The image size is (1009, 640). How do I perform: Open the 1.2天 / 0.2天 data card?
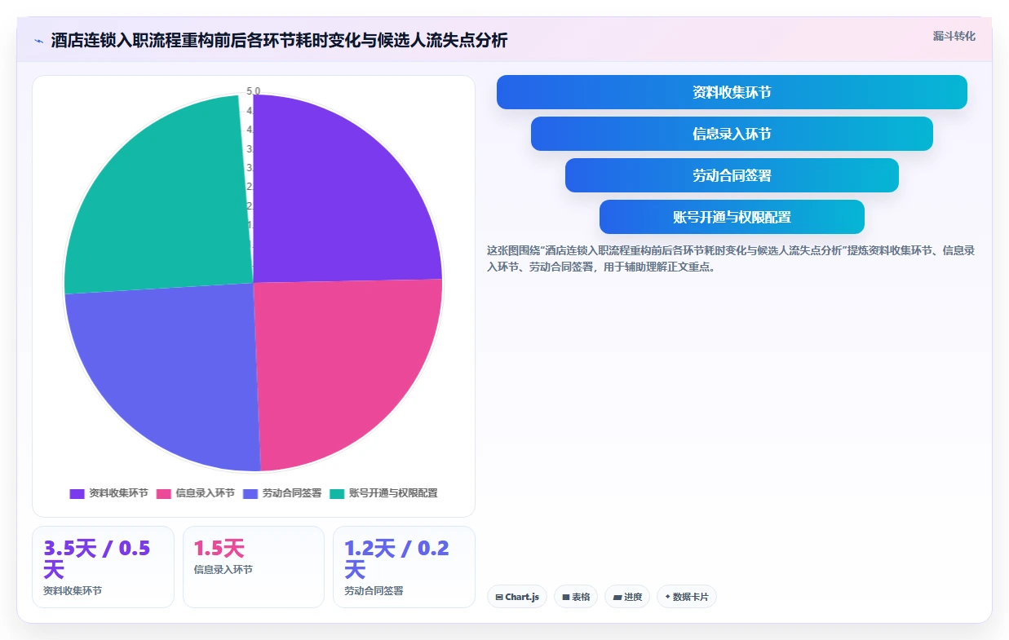(x=404, y=567)
